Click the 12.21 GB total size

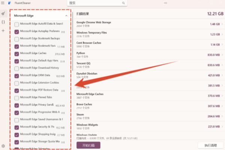[x=215, y=14]
